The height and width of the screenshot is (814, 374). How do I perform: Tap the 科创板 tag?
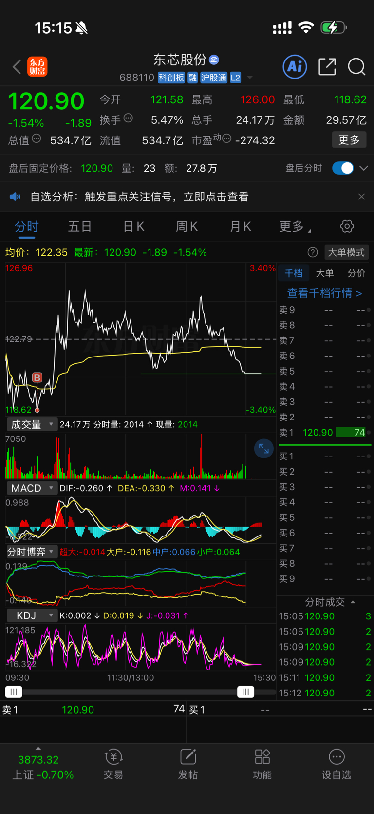pos(171,78)
